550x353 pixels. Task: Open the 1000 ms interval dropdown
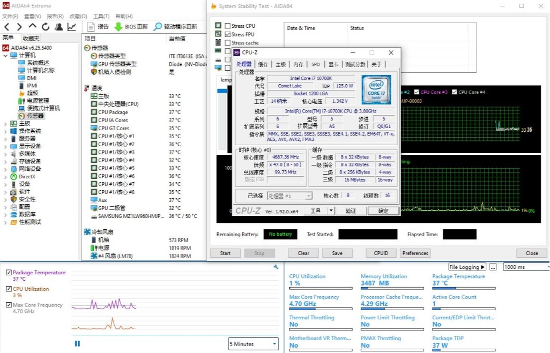[x=526, y=267]
